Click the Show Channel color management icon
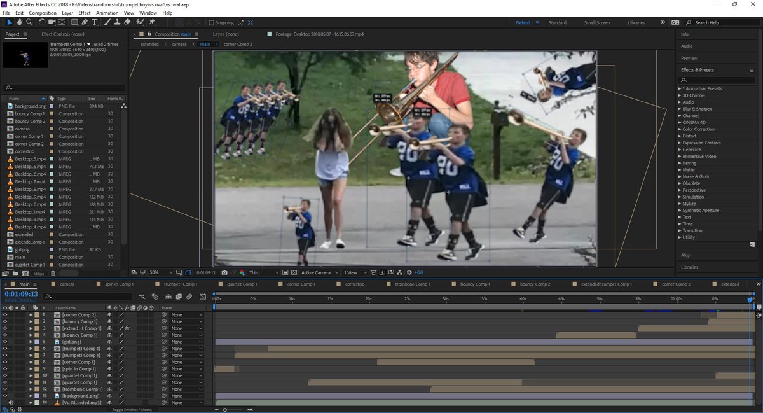 coord(242,272)
